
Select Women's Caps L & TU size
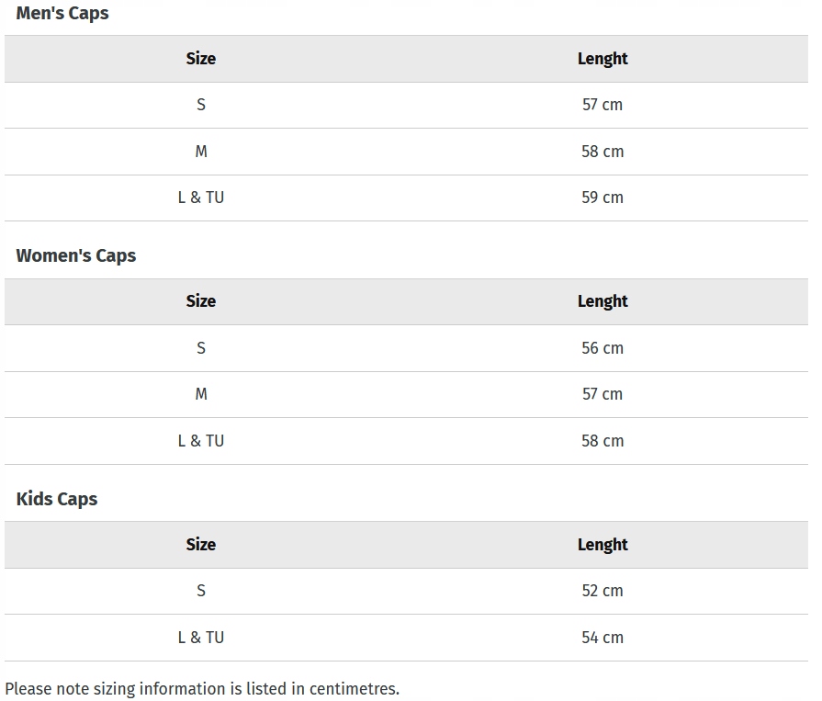coord(201,441)
